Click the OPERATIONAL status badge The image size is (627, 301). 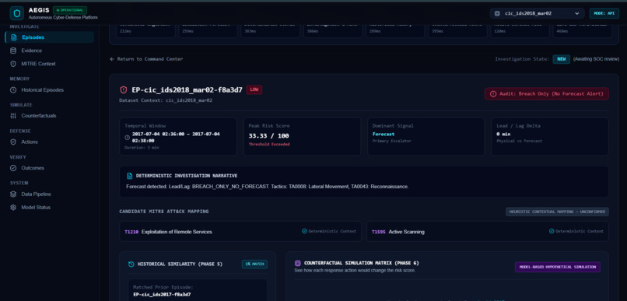coord(70,10)
